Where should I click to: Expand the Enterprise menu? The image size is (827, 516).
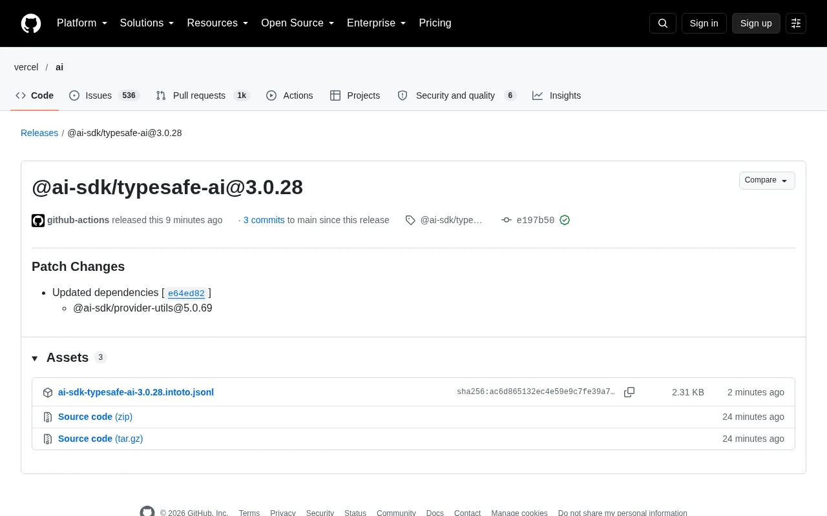coord(377,23)
